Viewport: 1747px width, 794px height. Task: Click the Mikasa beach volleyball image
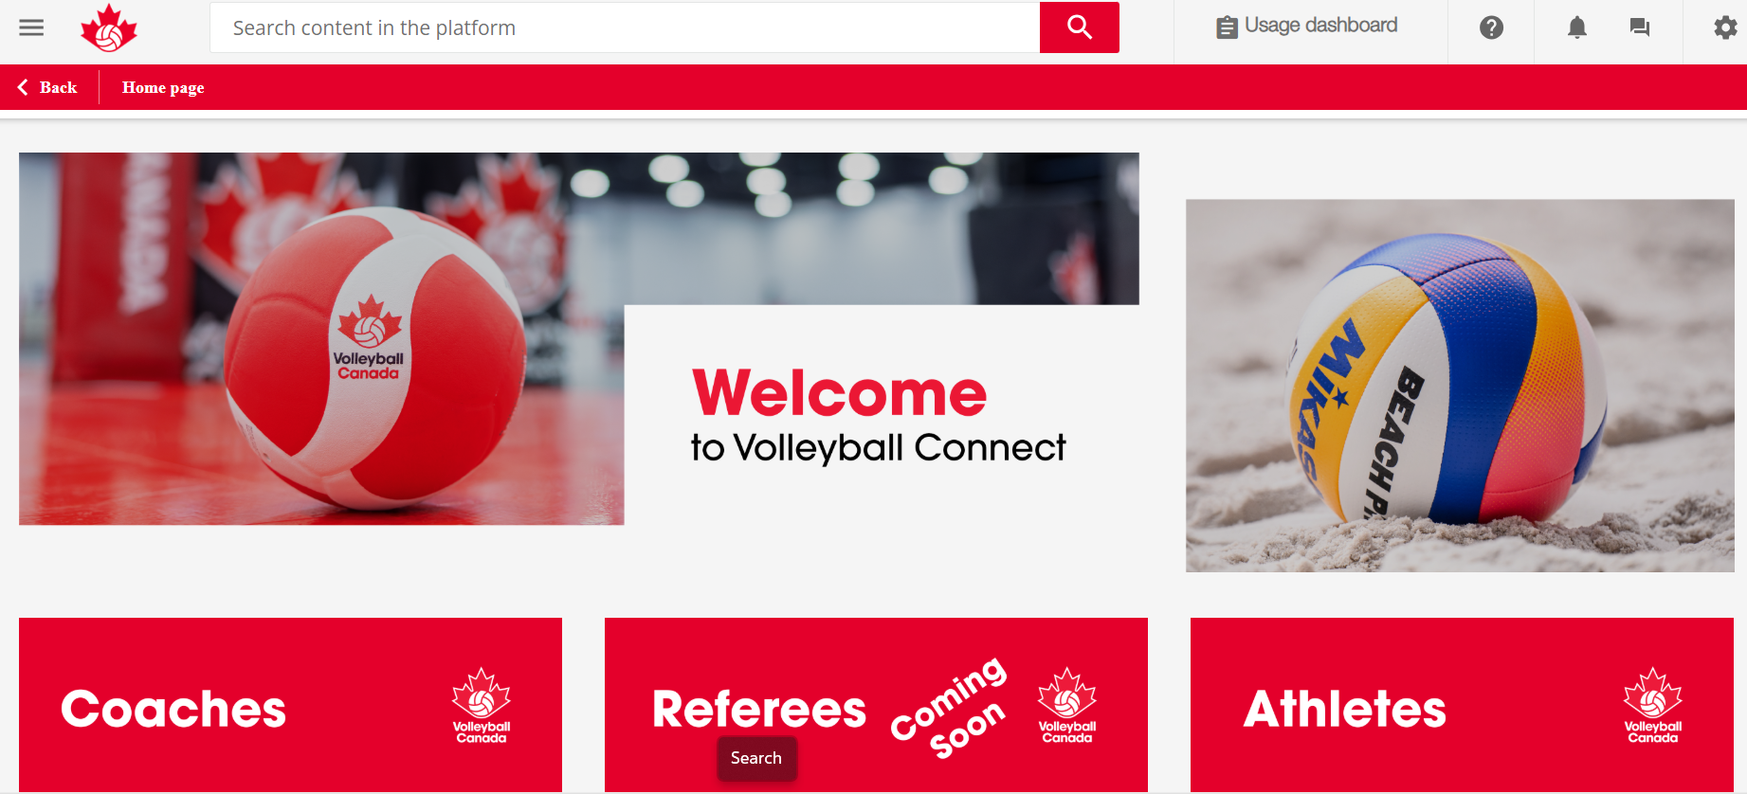pyautogui.click(x=1460, y=385)
